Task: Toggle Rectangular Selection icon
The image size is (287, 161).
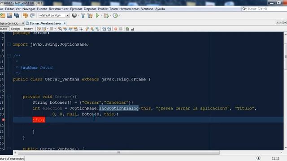Action: coord(81,29)
